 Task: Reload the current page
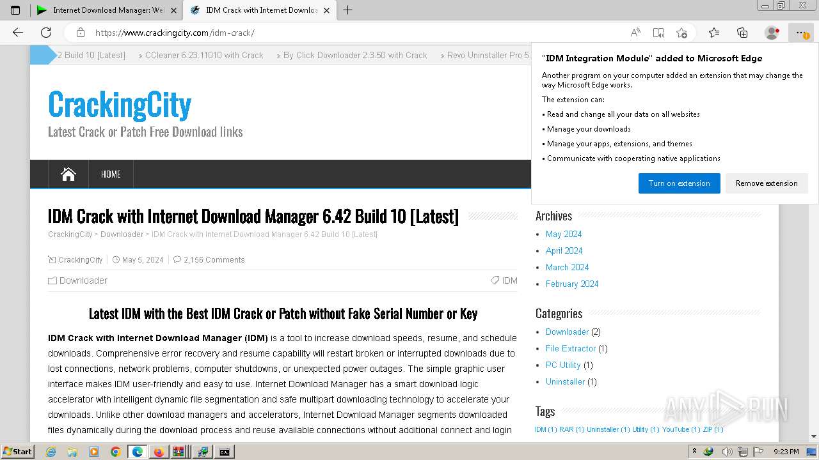46,33
